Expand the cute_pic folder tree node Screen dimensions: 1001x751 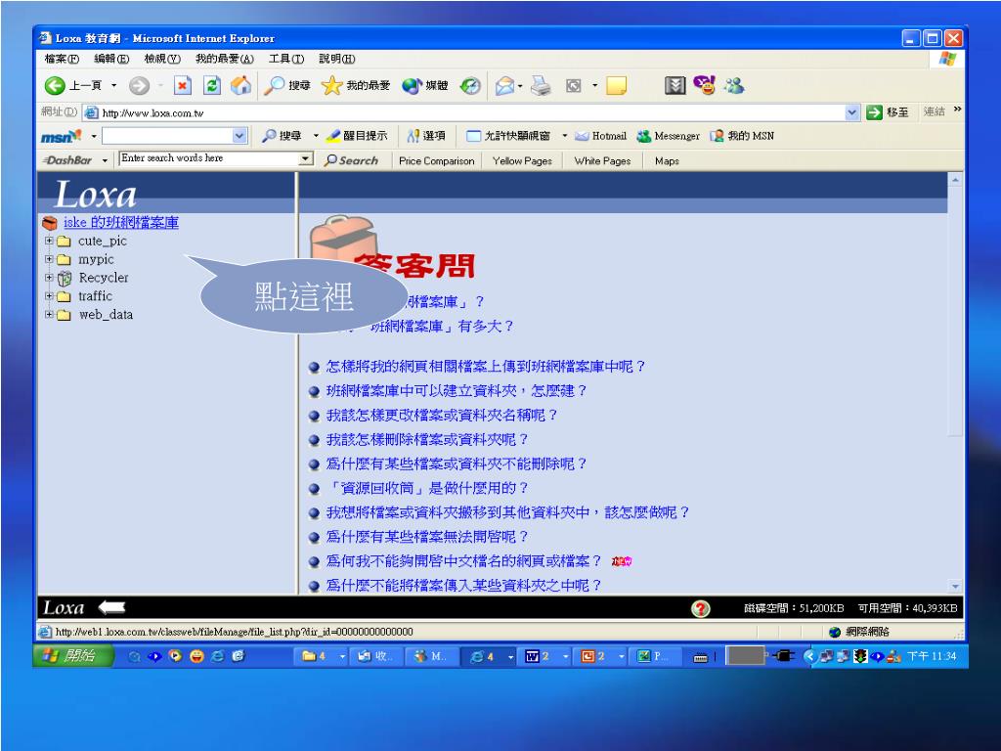[48, 242]
